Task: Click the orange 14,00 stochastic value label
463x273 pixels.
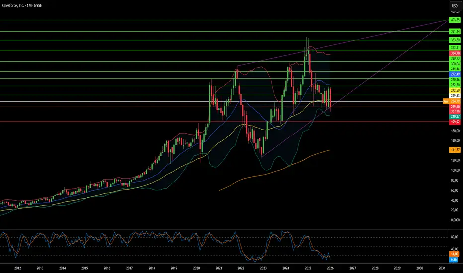Action: click(x=454, y=254)
